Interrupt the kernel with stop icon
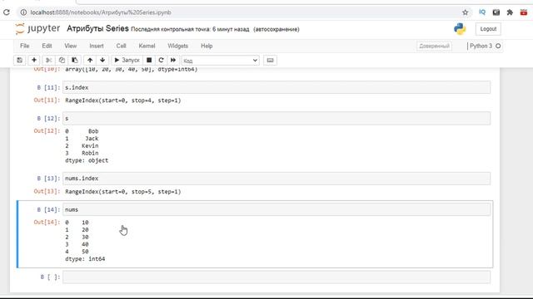 pos(149,61)
